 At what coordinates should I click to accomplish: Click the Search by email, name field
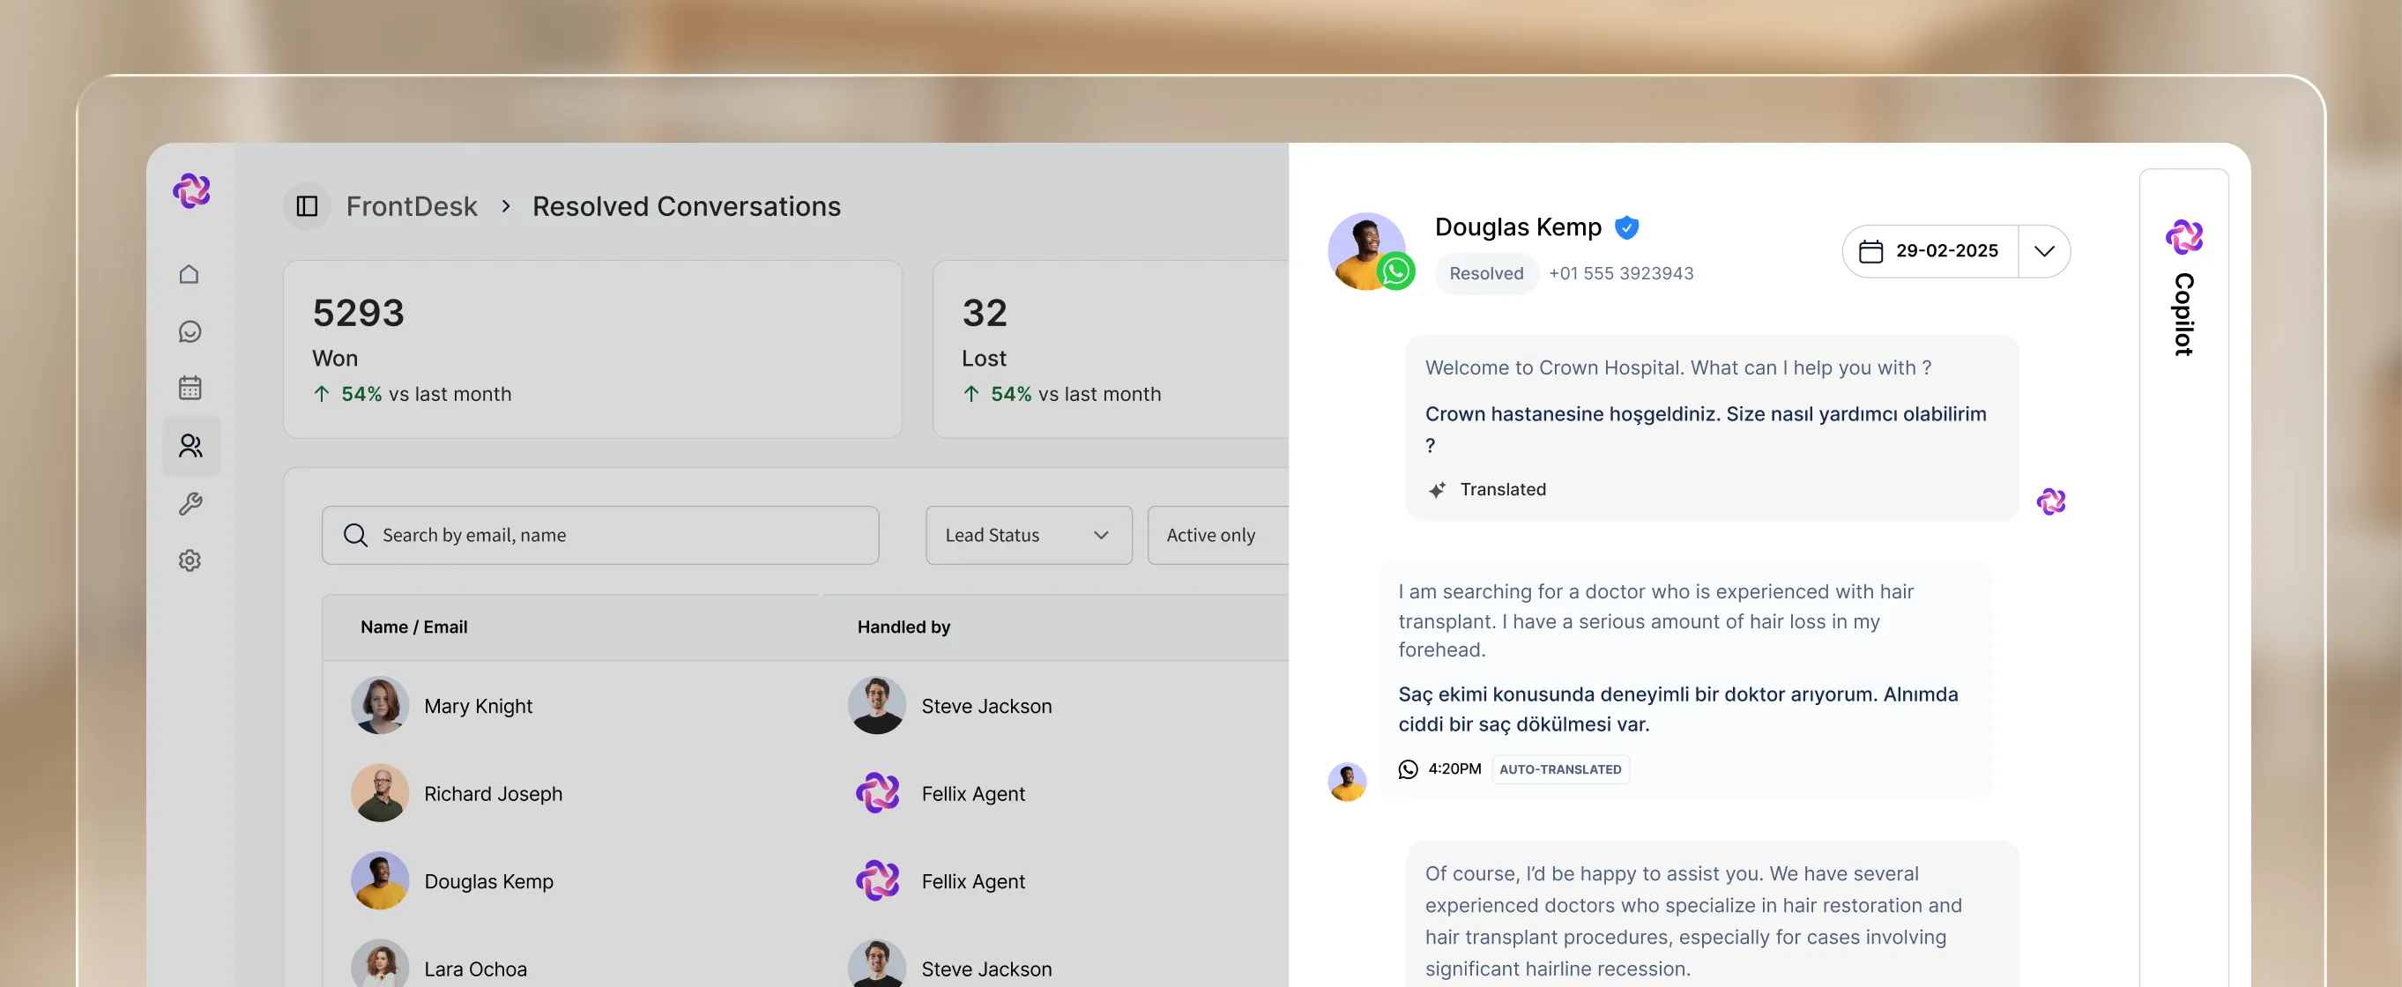click(x=600, y=535)
